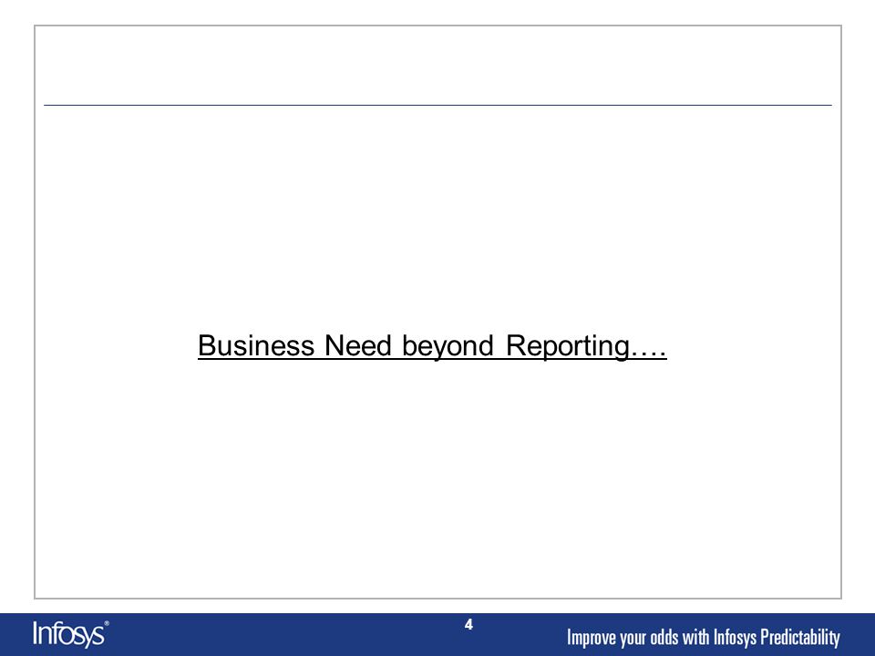Viewport: 875px width, 656px height.
Task: Click the slide number 4
Action: [x=468, y=625]
